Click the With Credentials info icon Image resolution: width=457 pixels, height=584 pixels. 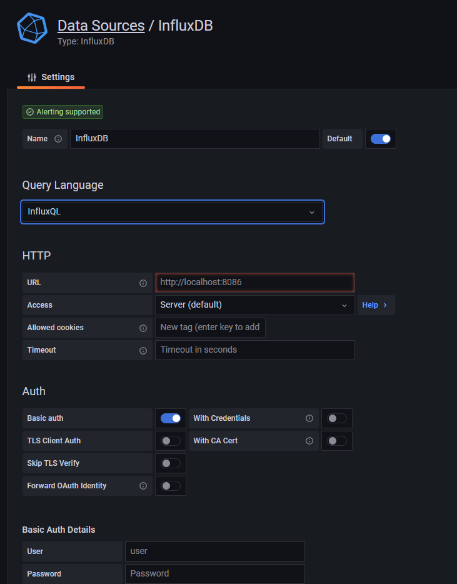[309, 418]
